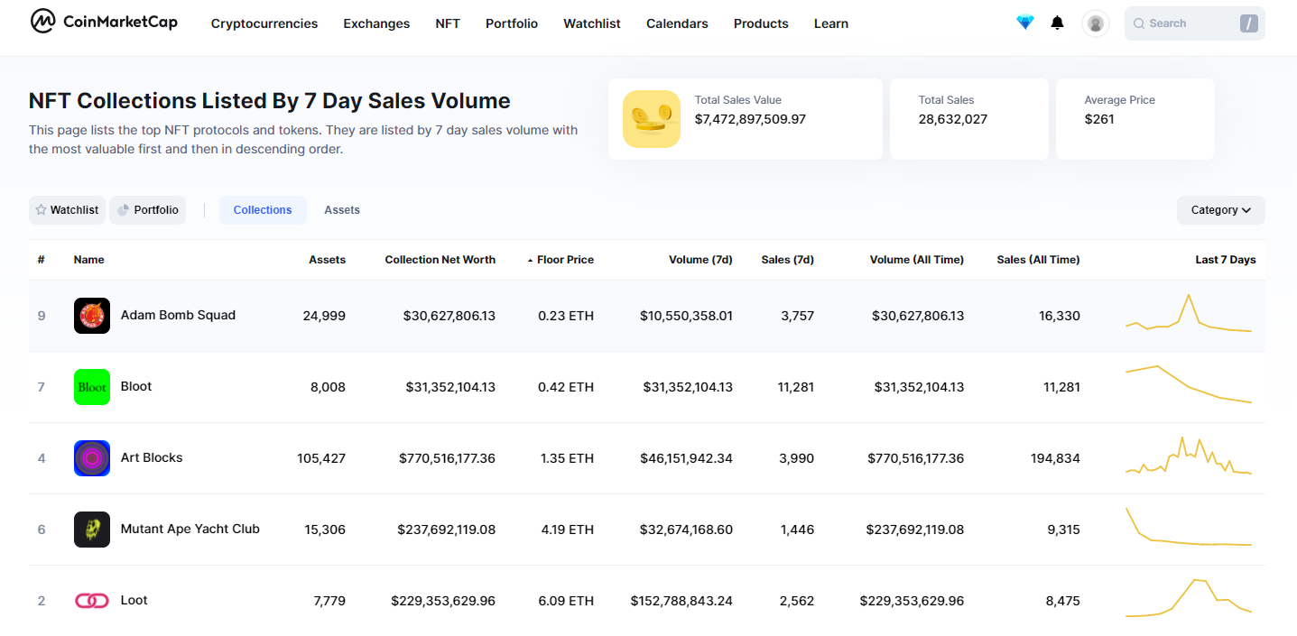
Task: Click the Portfolio pie chart icon
Action: pyautogui.click(x=124, y=210)
